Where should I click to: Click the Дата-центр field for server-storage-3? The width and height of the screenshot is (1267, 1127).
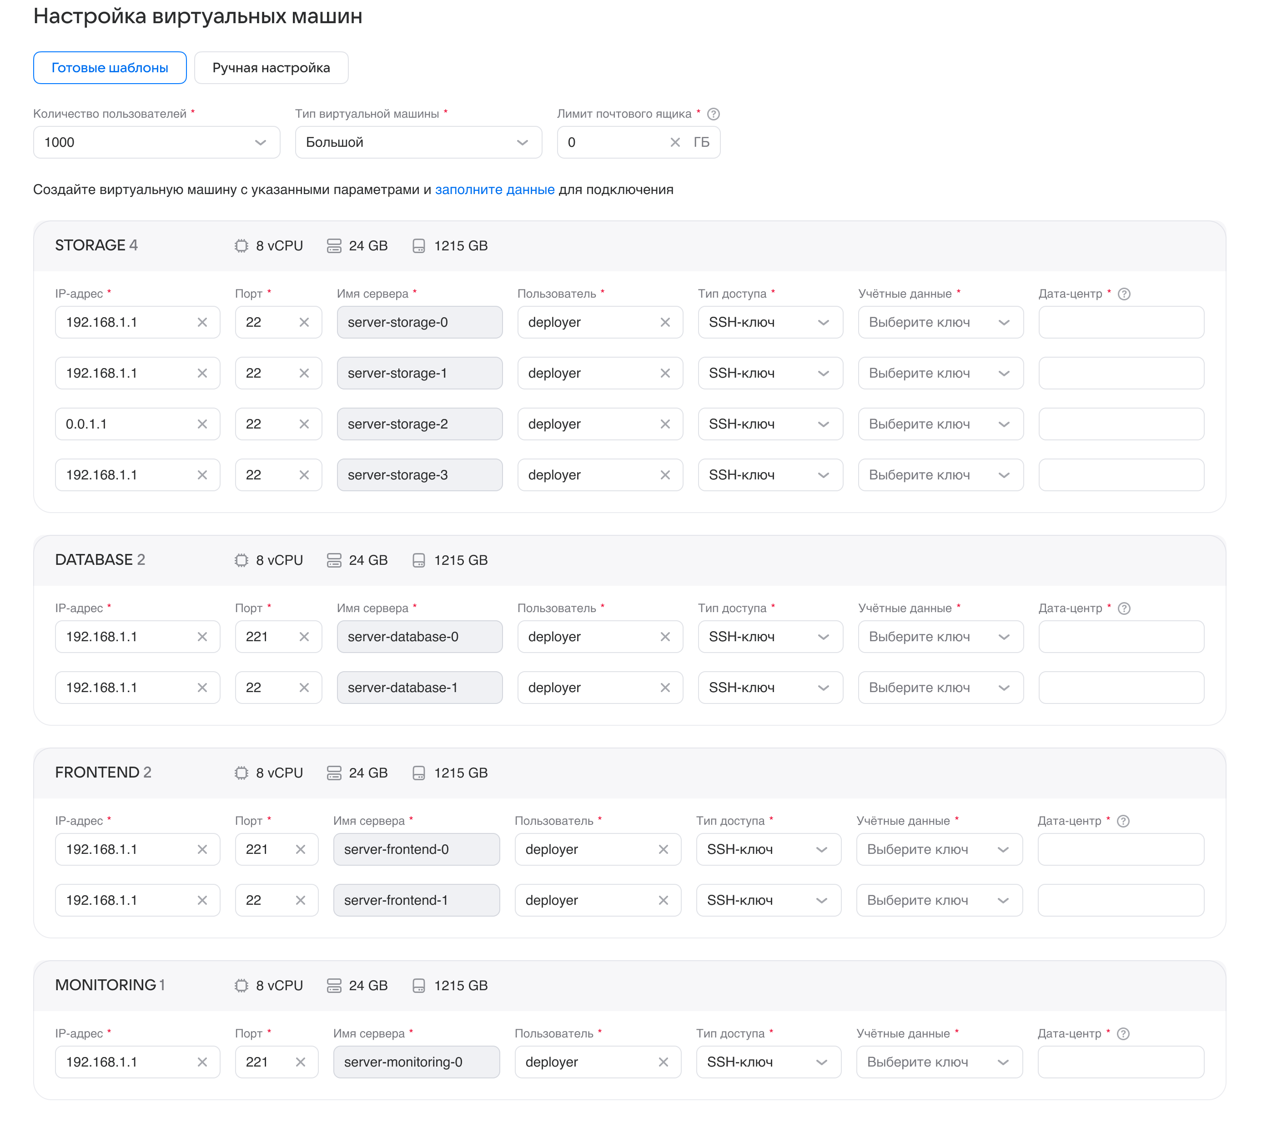[1121, 475]
